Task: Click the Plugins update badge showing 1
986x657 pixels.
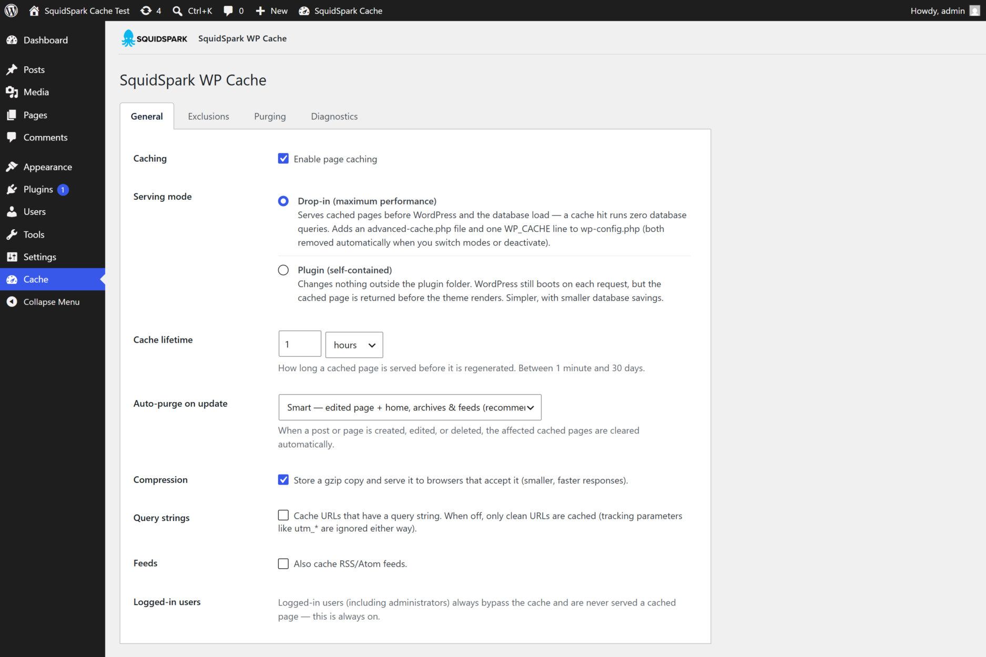Action: pos(63,190)
